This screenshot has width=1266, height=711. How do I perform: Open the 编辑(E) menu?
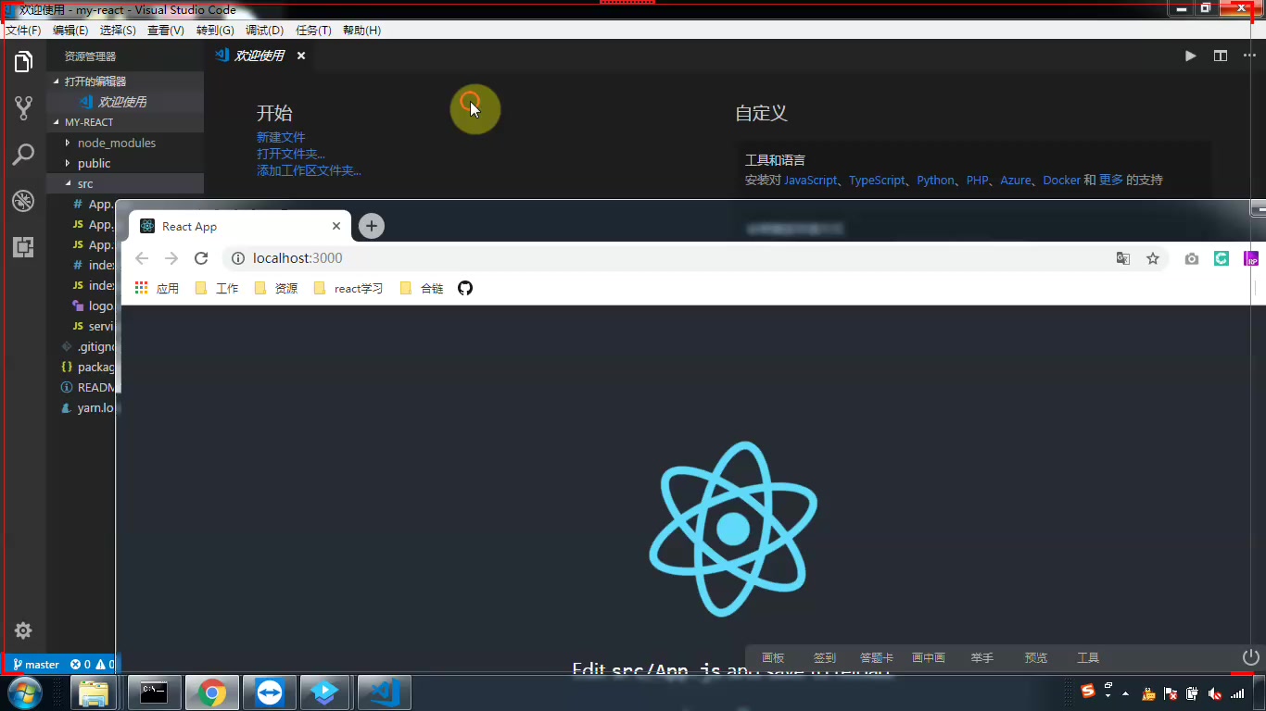point(70,31)
